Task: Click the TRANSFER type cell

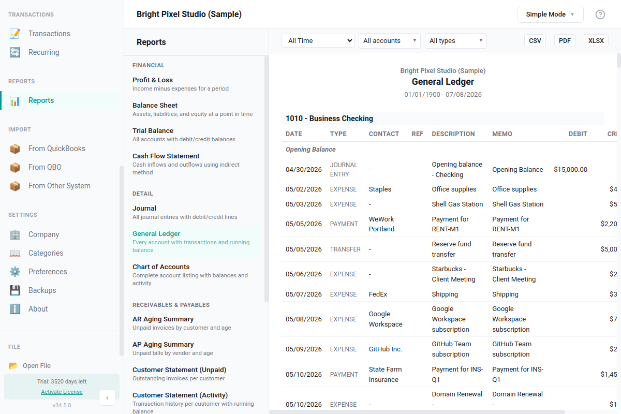Action: point(345,249)
